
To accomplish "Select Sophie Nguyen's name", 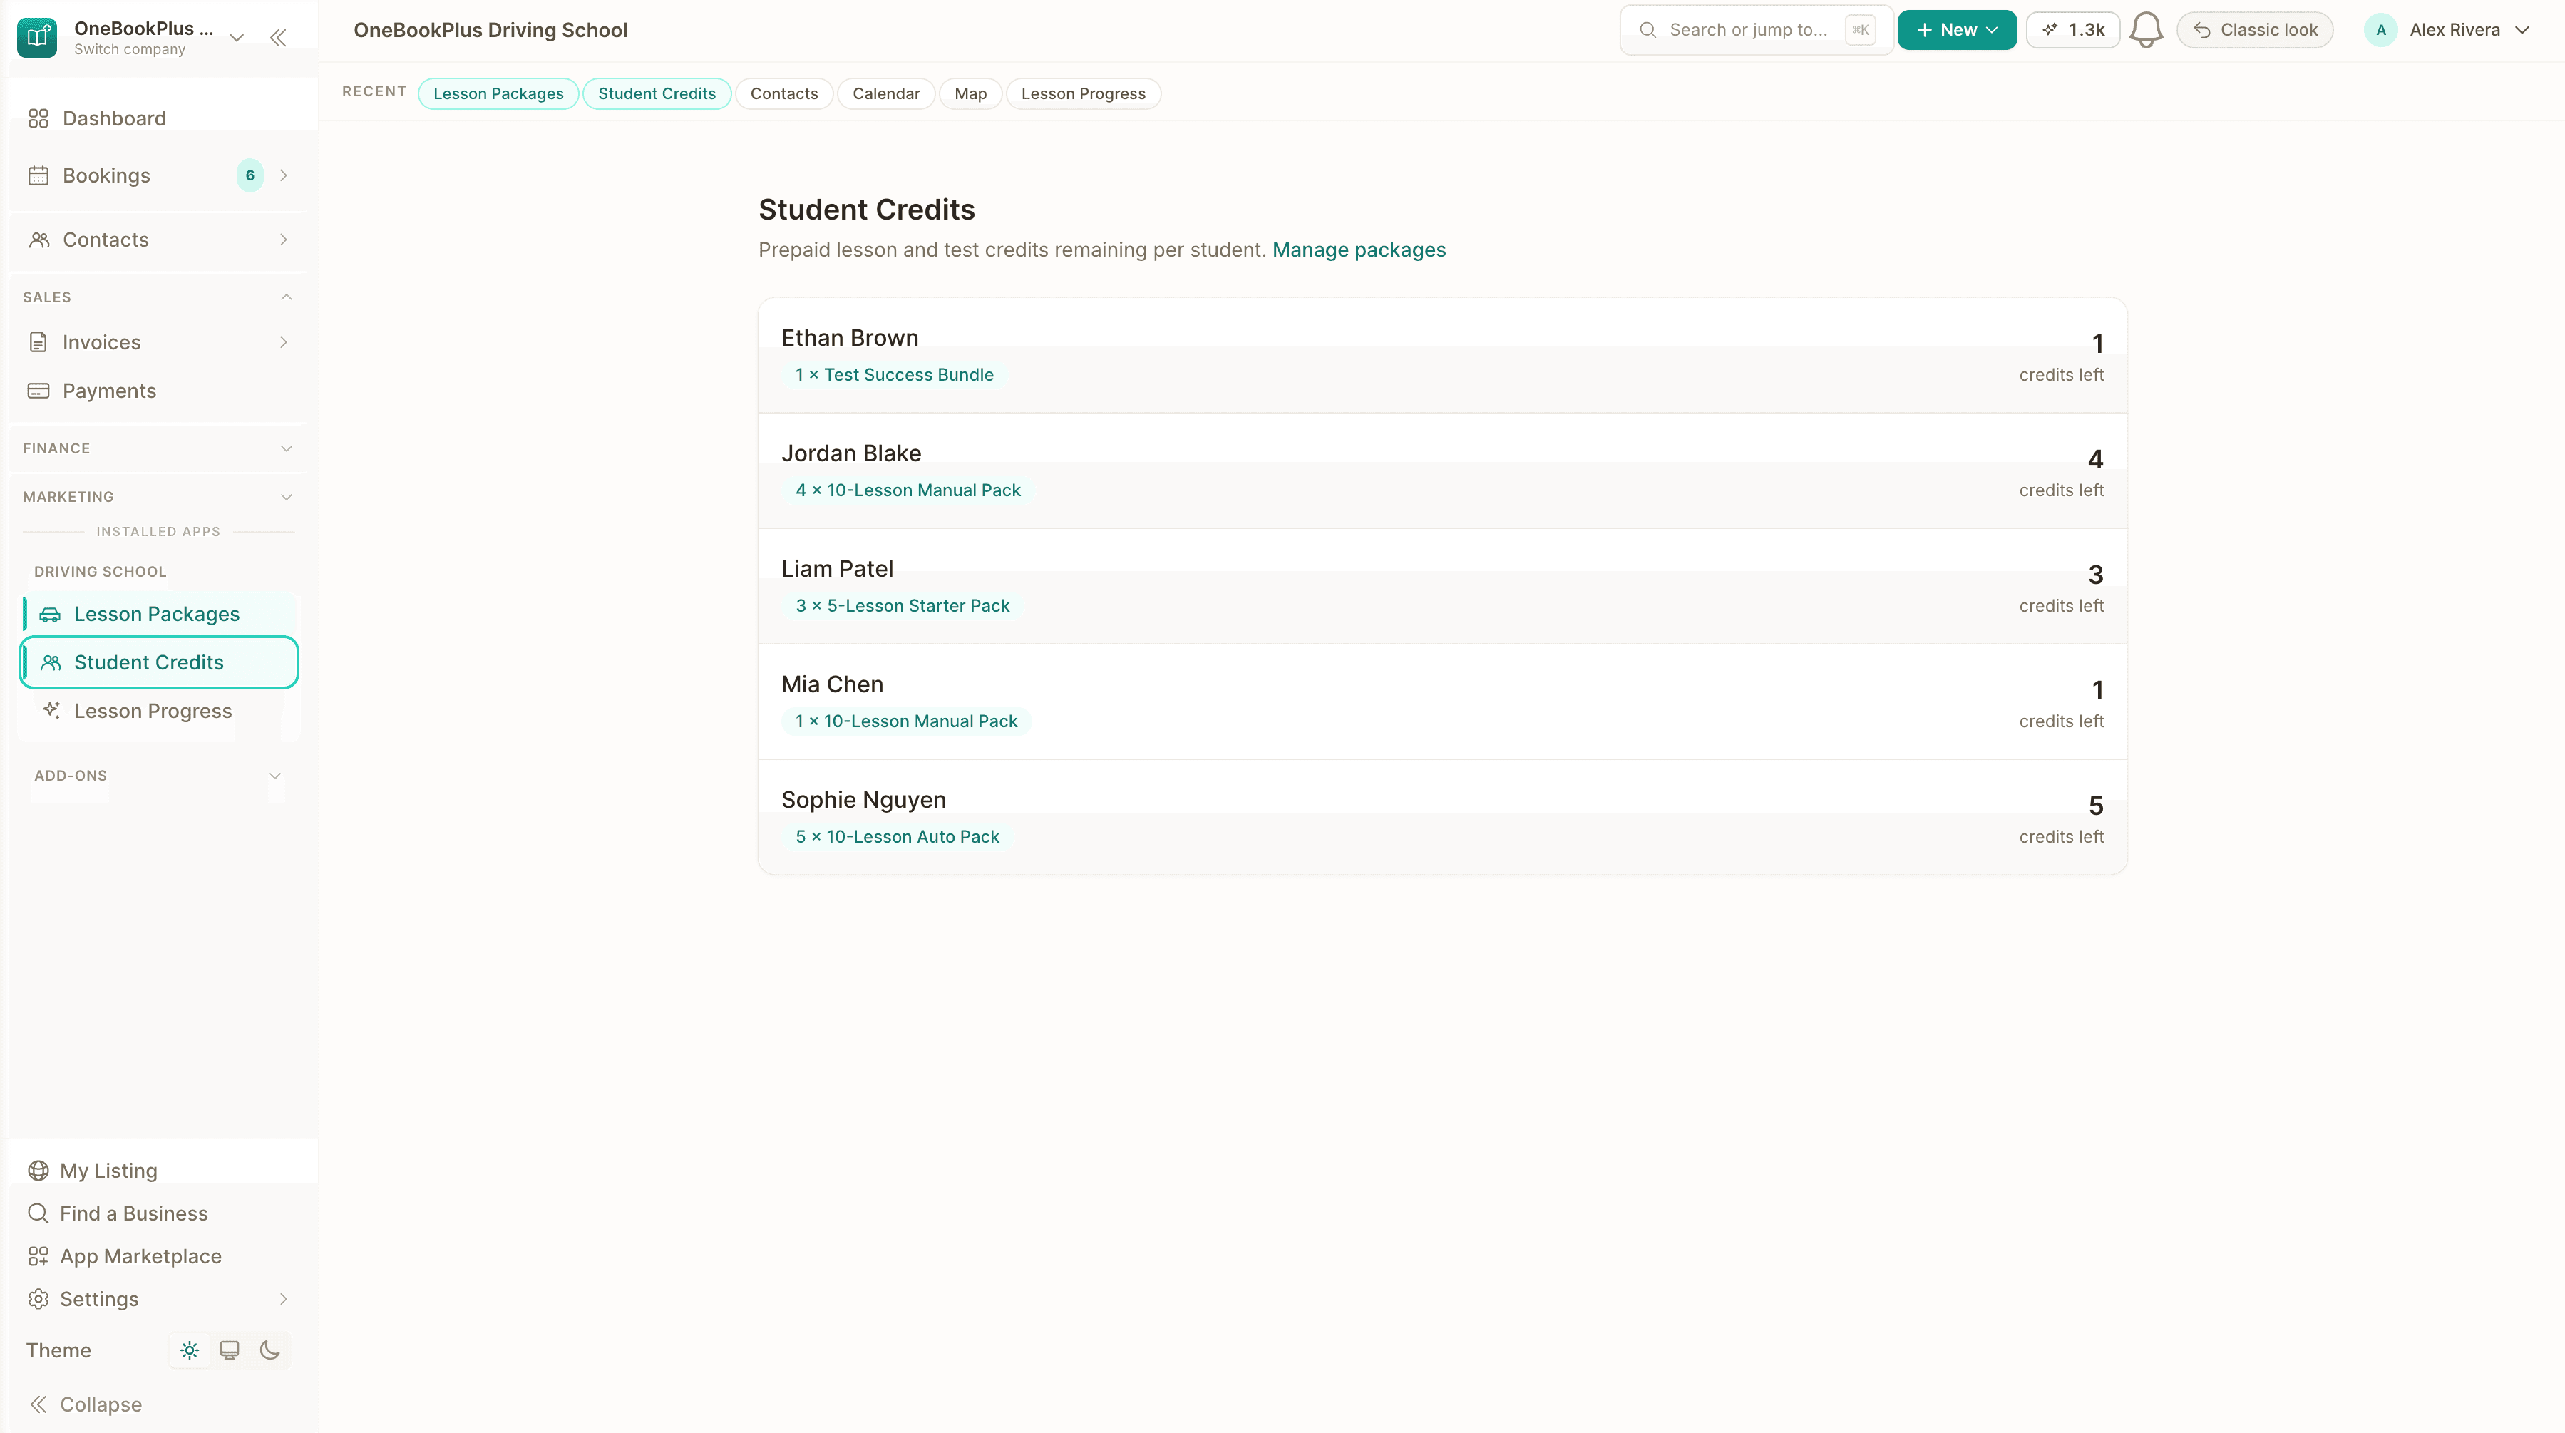I will (x=863, y=801).
